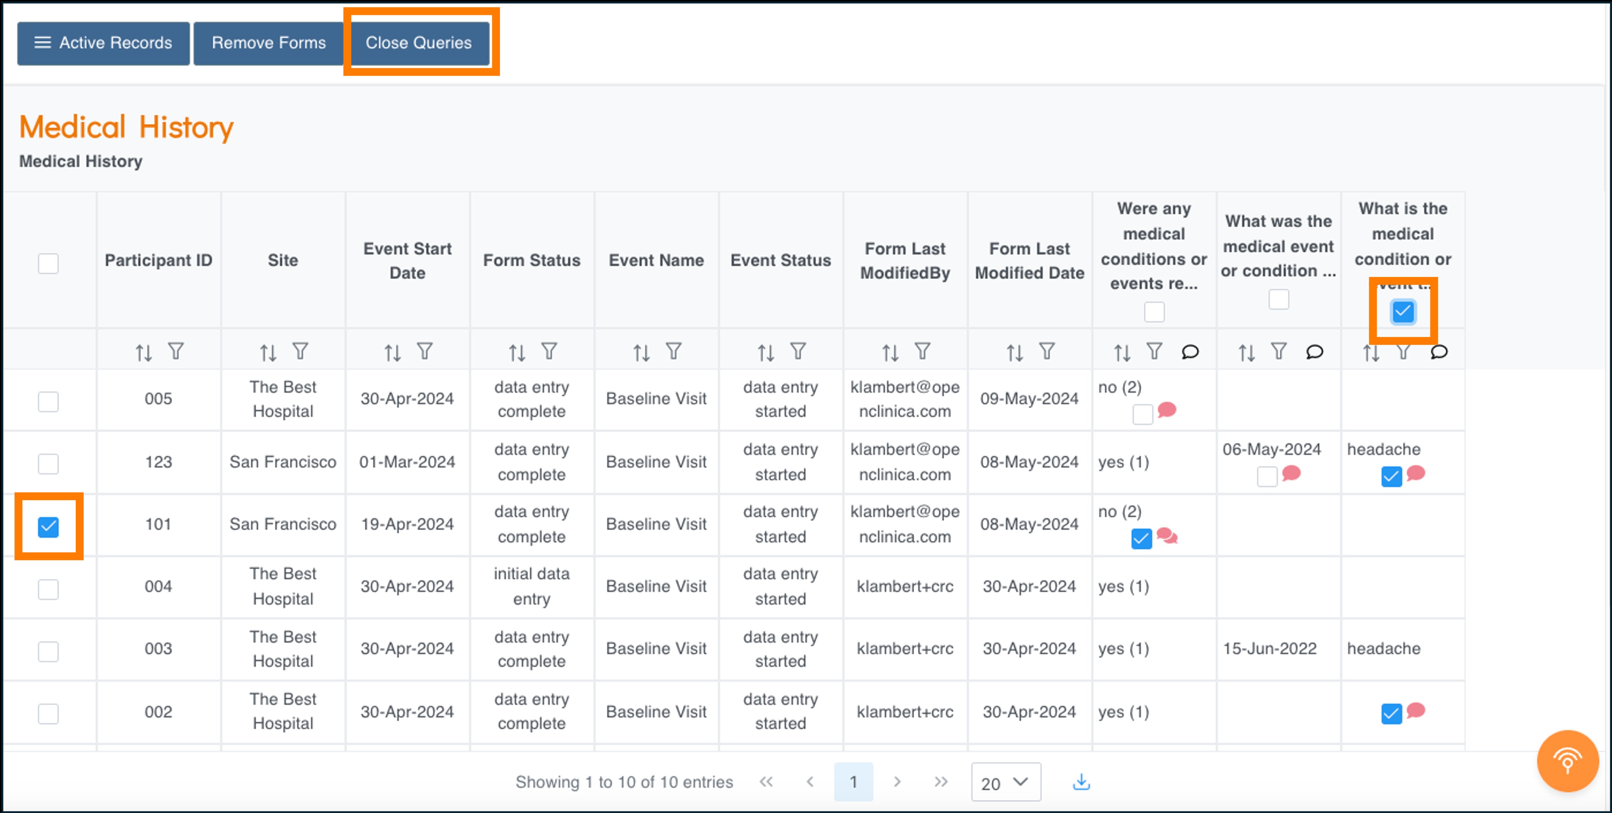Select page 1 in pagination
The height and width of the screenshot is (813, 1612).
[853, 782]
